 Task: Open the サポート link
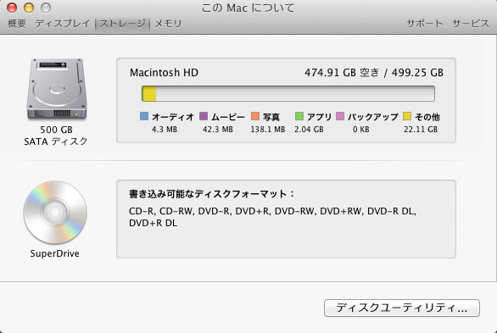425,24
